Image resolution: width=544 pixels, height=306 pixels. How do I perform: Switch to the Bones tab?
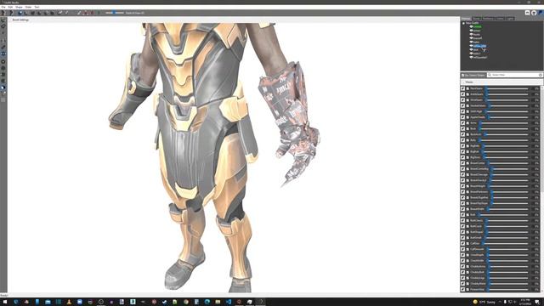(x=476, y=19)
